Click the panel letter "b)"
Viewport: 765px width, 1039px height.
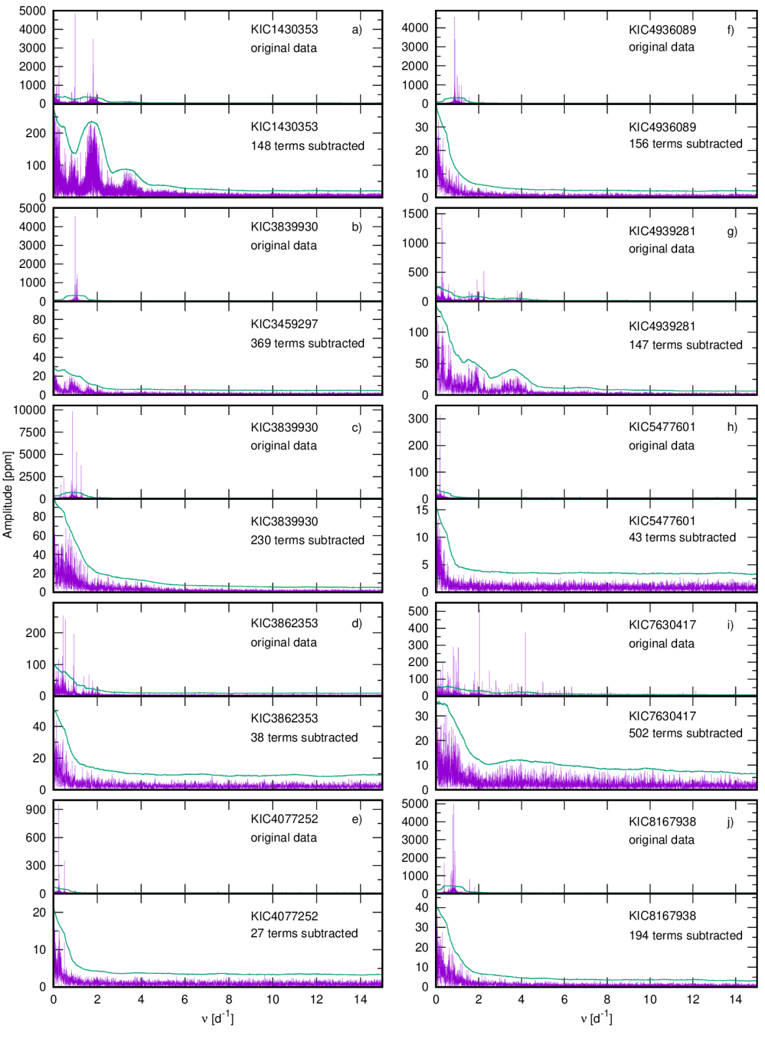[x=357, y=227]
